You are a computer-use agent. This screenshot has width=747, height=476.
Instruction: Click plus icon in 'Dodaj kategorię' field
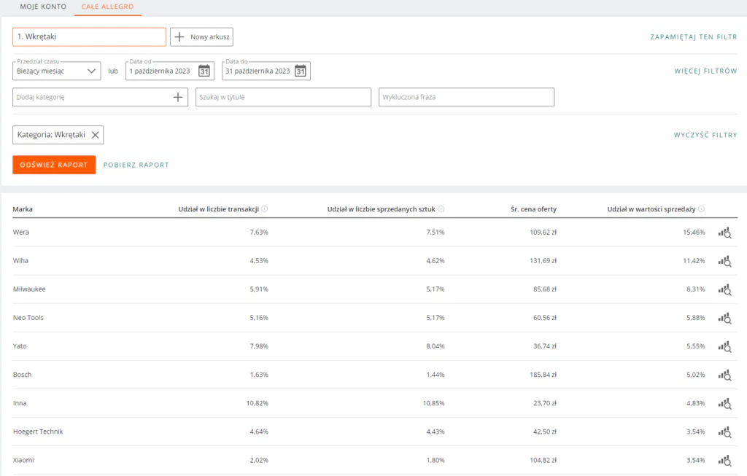pos(178,97)
